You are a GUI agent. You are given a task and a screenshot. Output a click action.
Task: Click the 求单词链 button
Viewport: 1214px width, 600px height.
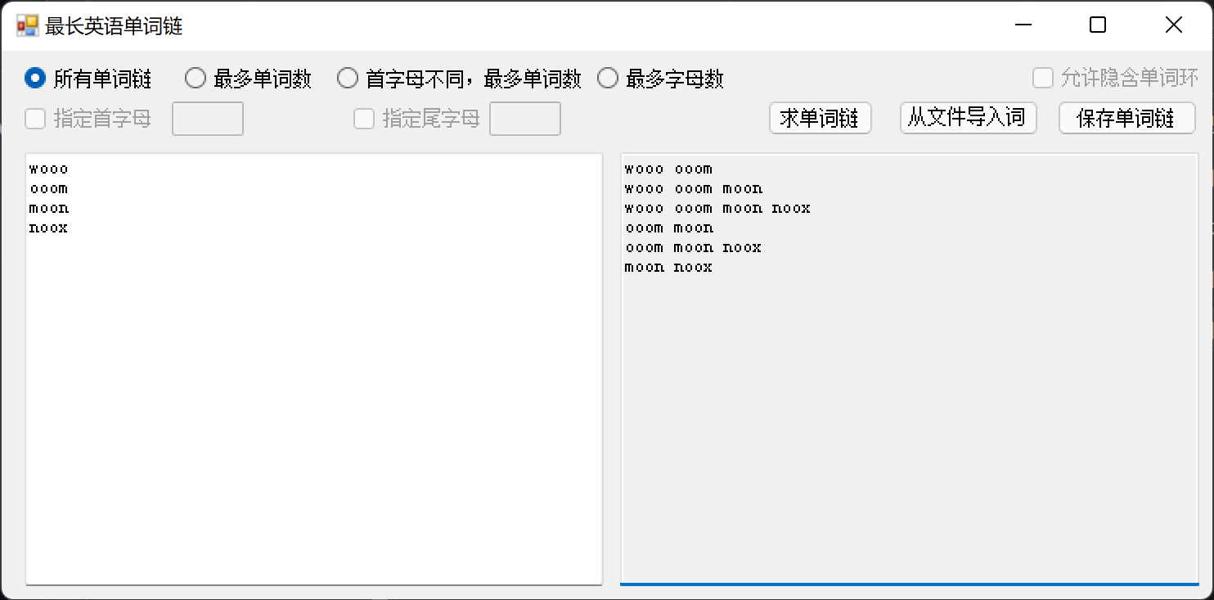click(x=820, y=118)
